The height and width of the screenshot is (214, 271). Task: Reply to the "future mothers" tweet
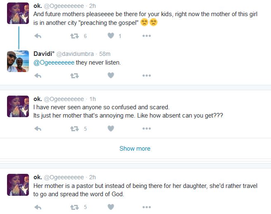pos(38,36)
